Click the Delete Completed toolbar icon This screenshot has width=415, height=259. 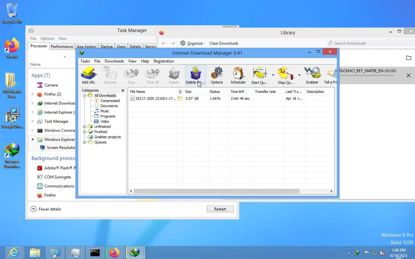tap(196, 75)
